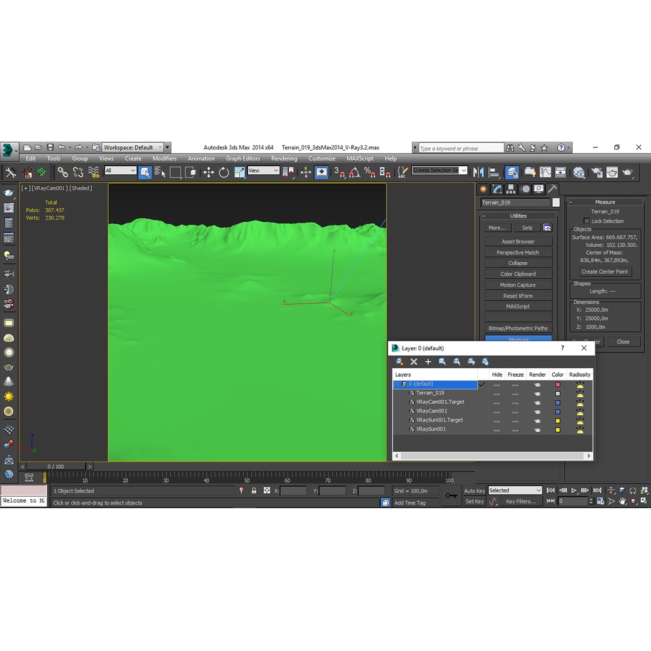Open the Align tool

[494, 172]
